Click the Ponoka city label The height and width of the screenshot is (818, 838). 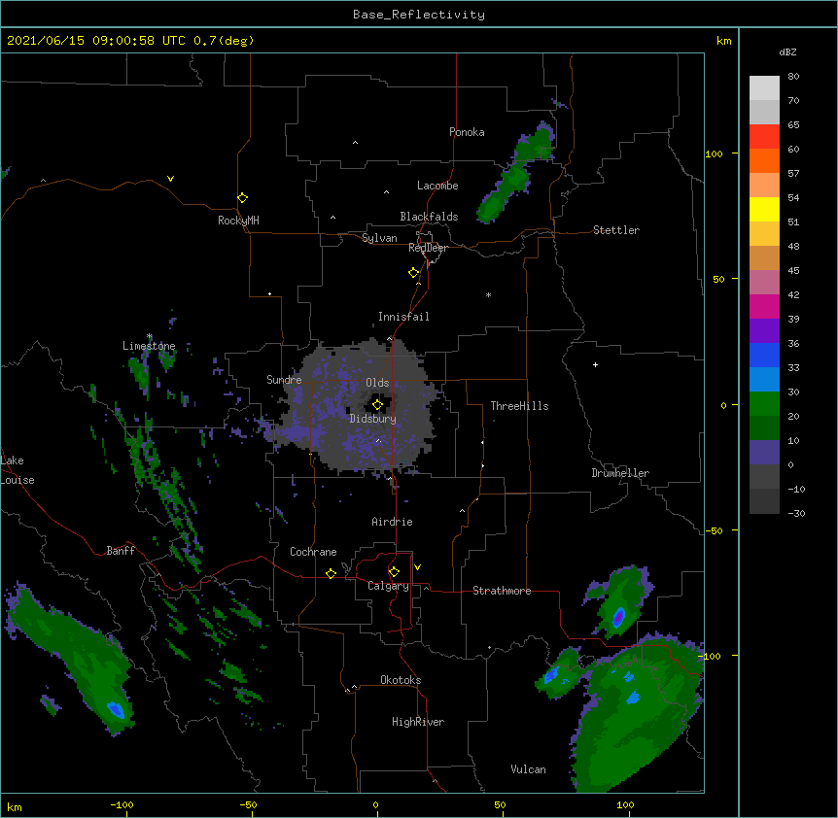(467, 132)
